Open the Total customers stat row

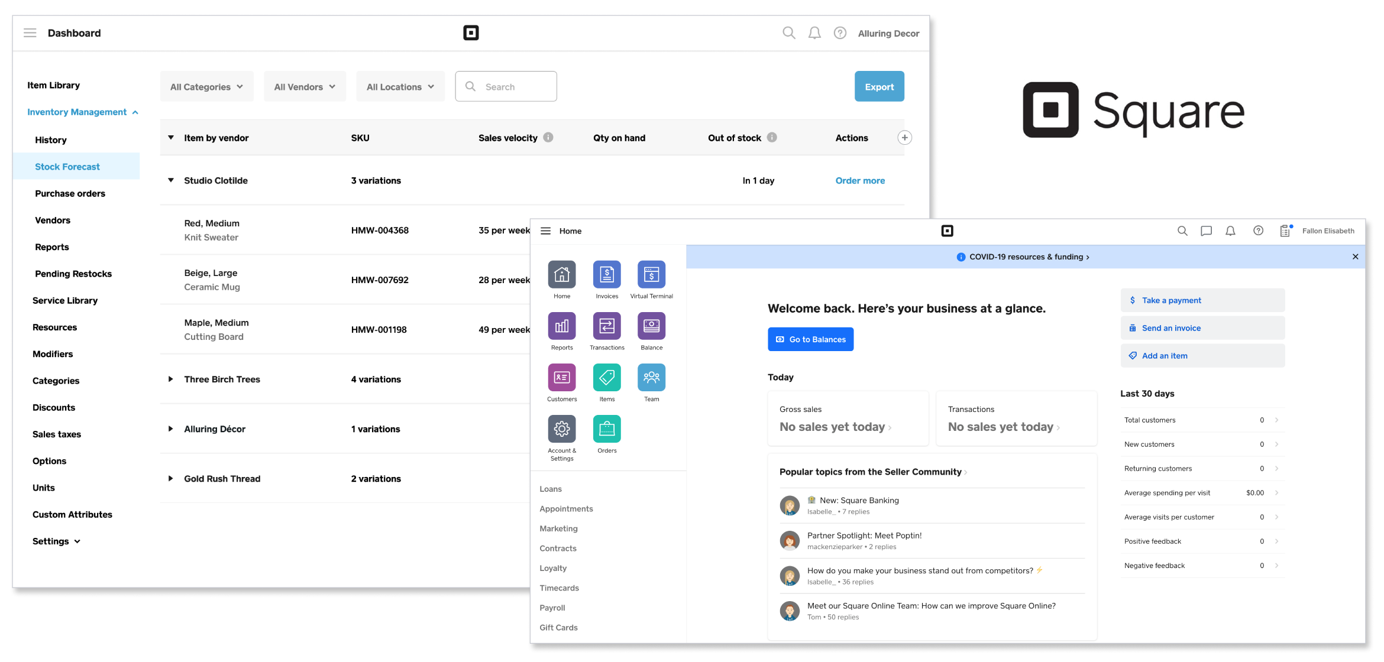coord(1202,420)
